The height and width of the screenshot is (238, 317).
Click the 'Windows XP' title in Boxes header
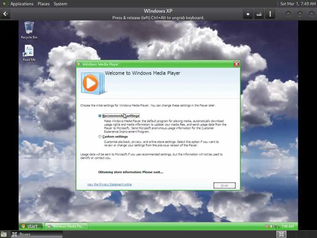(x=158, y=11)
